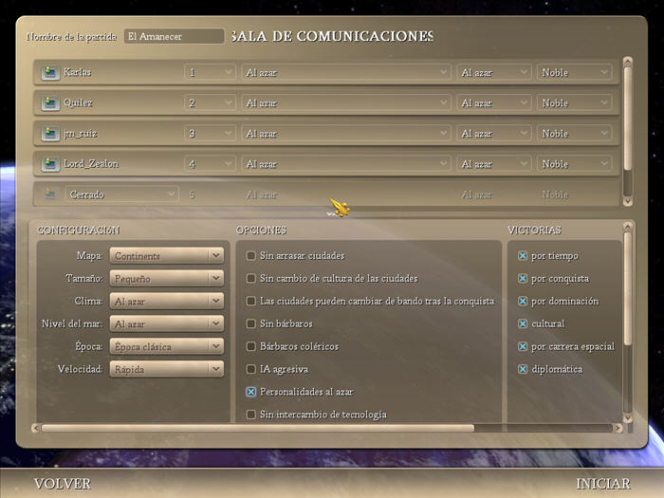Click the 'Nombre de la partida' text field
Viewport: 664px width, 498px height.
(174, 36)
